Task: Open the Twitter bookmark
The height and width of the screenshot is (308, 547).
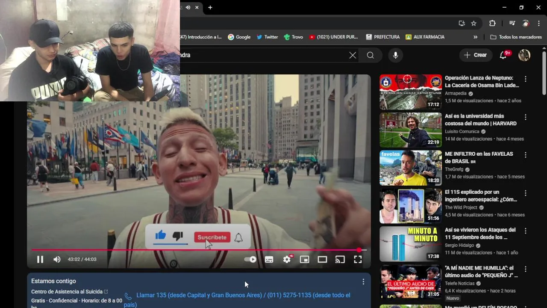Action: point(268,37)
